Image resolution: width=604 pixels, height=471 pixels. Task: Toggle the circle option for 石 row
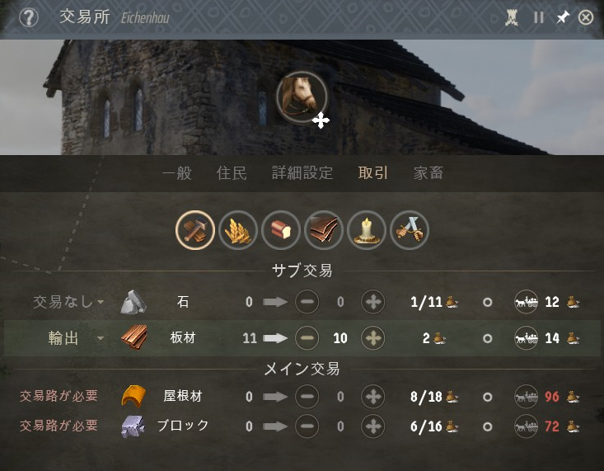(x=487, y=302)
